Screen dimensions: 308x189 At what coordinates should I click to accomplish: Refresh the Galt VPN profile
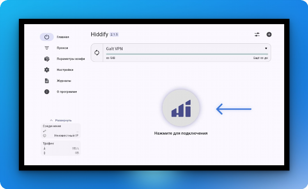tap(97, 53)
